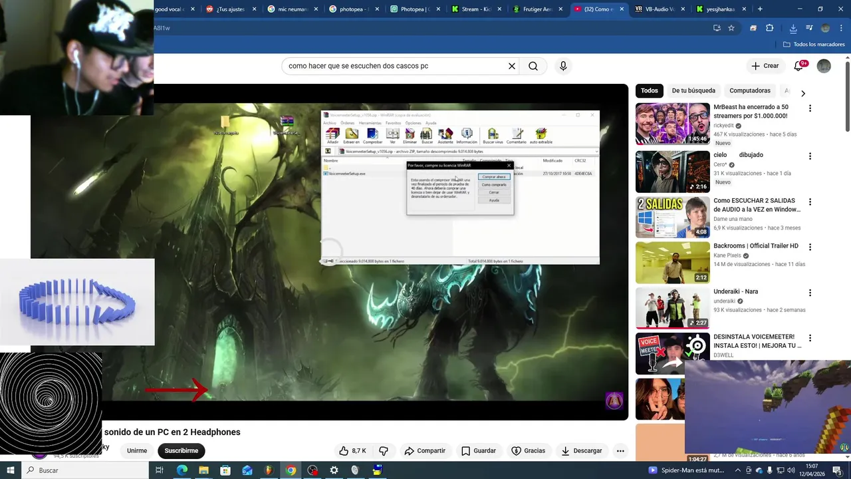
Task: Open Backrooms Official Trailer thumbnail
Action: click(x=672, y=263)
